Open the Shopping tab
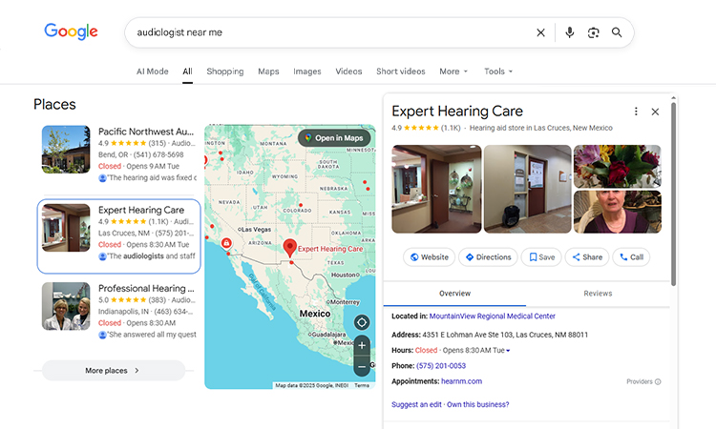 click(225, 71)
